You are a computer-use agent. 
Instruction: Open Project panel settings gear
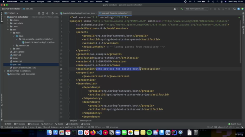pos(52,13)
